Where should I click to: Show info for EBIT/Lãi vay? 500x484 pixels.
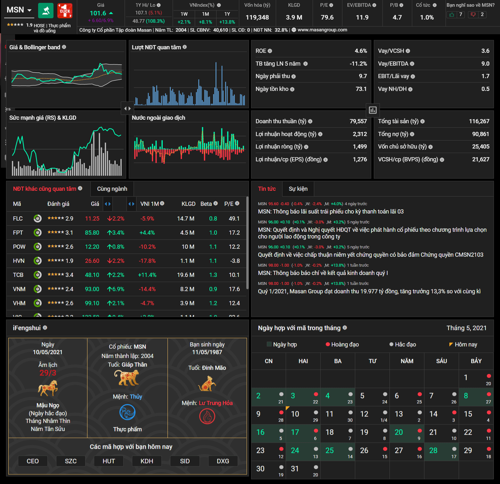click(413, 77)
